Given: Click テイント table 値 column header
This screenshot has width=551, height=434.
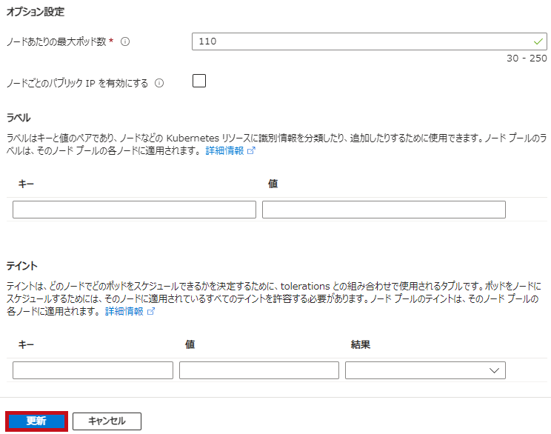Looking at the screenshot, I should point(190,344).
